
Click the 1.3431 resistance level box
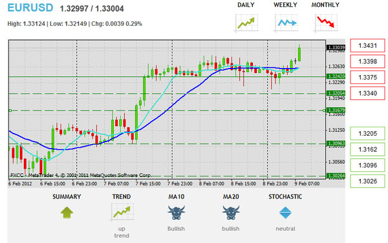[367, 45]
